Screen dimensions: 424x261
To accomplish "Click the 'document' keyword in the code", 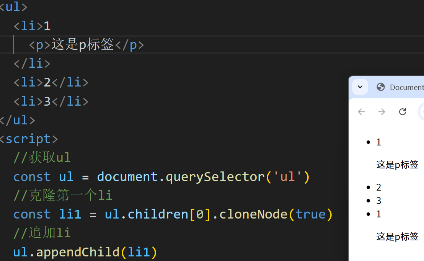I will (127, 177).
